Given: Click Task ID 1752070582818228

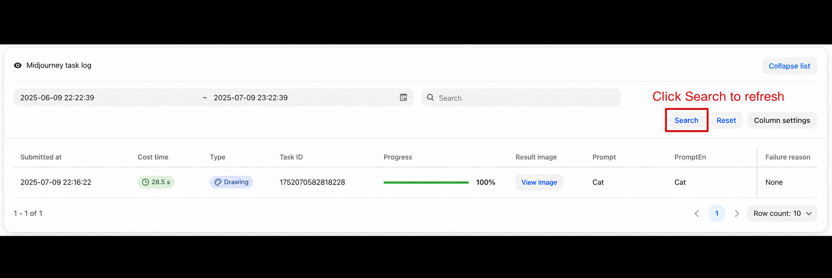Looking at the screenshot, I should (x=312, y=183).
